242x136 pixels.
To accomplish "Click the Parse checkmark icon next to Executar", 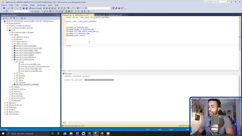I will [x=45, y=11].
